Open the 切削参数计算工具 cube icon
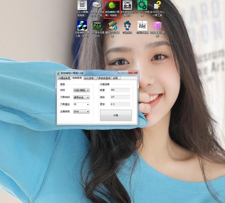The width and height of the screenshot is (225, 203). point(82,26)
